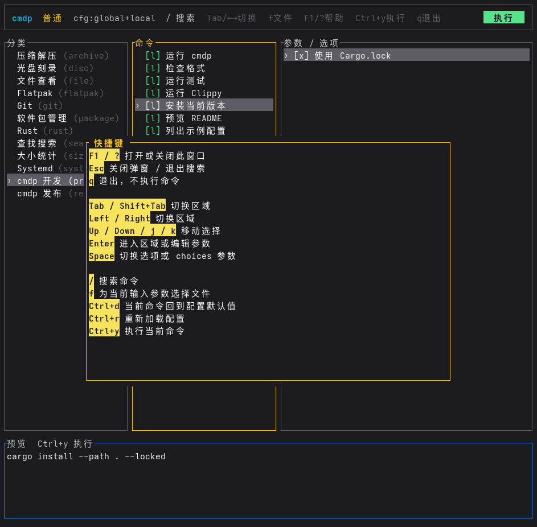Select 安装当前版本 command

click(204, 105)
